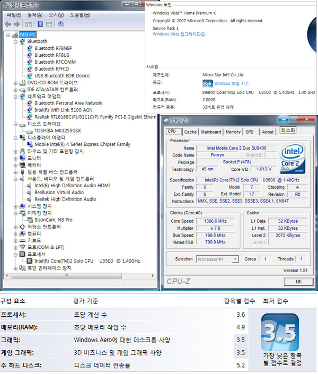Click the Intel Core2 Solo CPU processor icon
Screen dimensions: 318x374
(30, 261)
